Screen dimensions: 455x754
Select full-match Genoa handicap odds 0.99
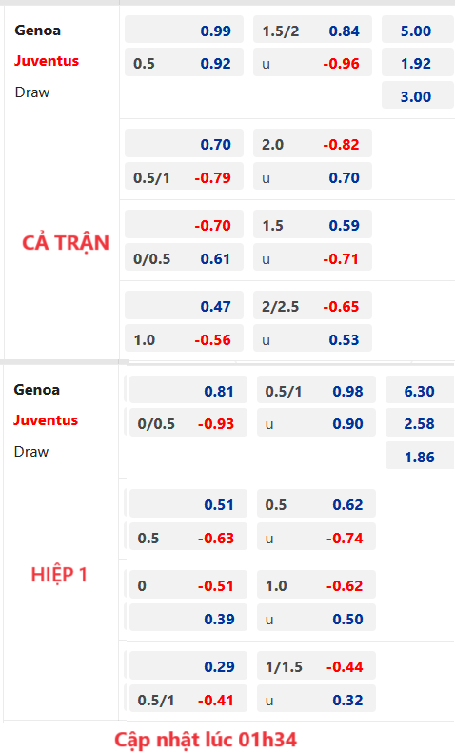coord(185,31)
